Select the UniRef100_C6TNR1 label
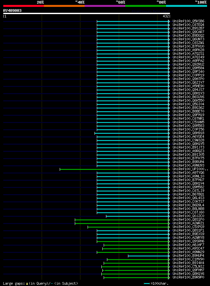Screen dimensions: 210x286 pos(188,118)
